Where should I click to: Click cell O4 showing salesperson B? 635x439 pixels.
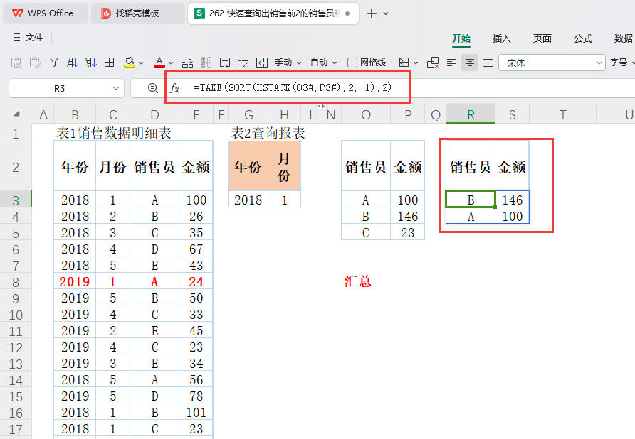click(366, 216)
